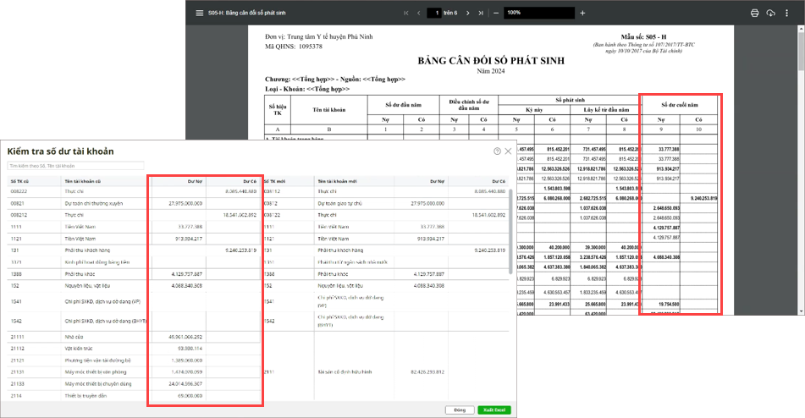805x418 pixels.
Task: Click the account search input field
Action: [68, 166]
